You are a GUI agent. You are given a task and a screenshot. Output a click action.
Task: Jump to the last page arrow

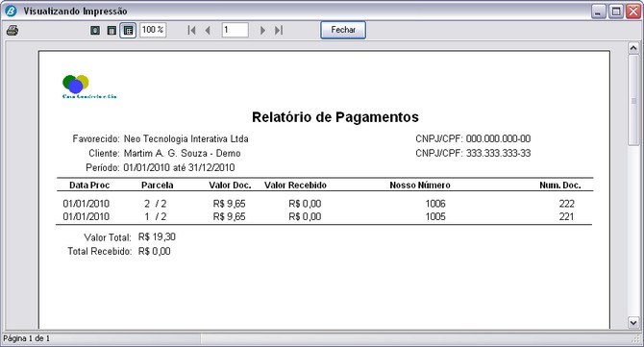[x=279, y=31]
